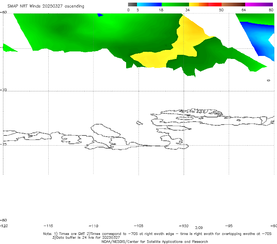Click the magenta-purple segment of the color bar
The width and height of the screenshot is (277, 244).
[259, 5]
